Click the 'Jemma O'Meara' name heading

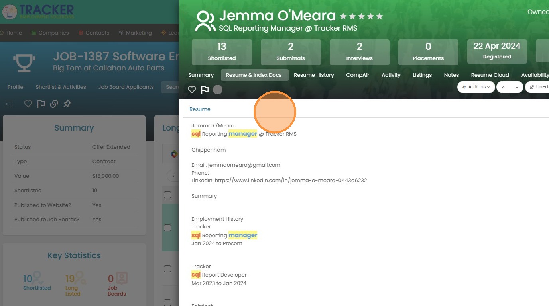coord(277,16)
